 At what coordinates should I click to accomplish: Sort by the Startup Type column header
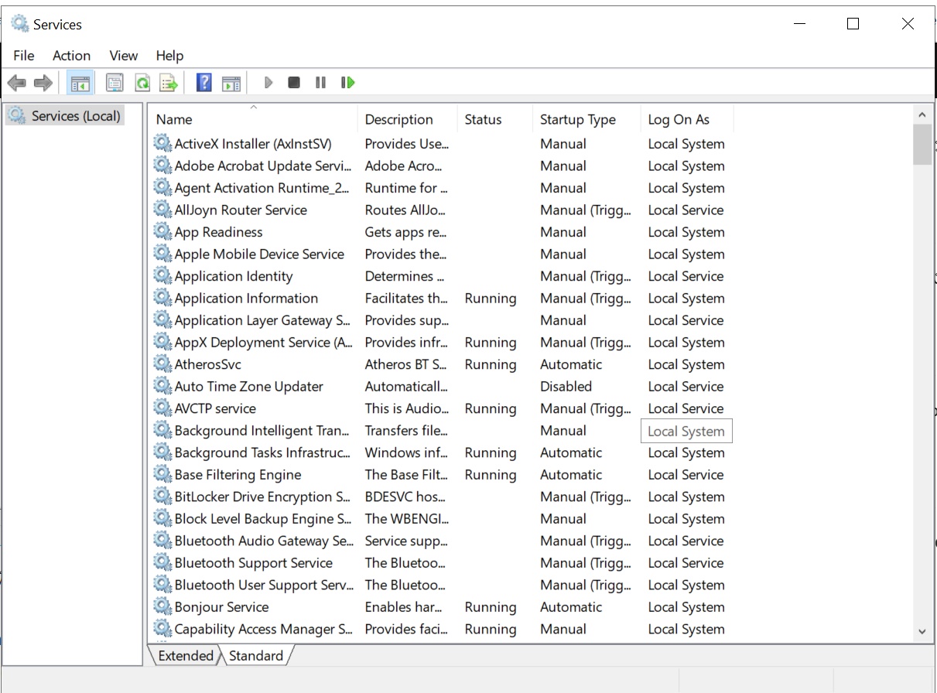[586, 119]
